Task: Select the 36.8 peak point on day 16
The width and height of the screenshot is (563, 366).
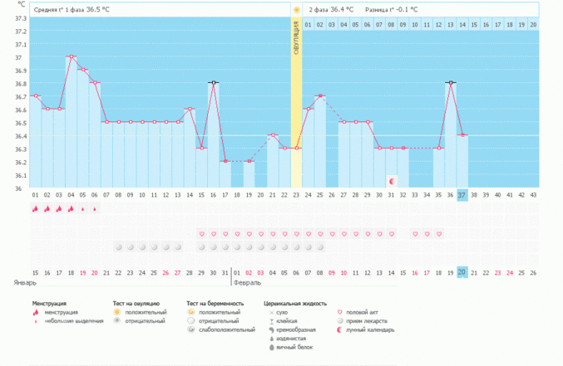Action: tap(213, 83)
